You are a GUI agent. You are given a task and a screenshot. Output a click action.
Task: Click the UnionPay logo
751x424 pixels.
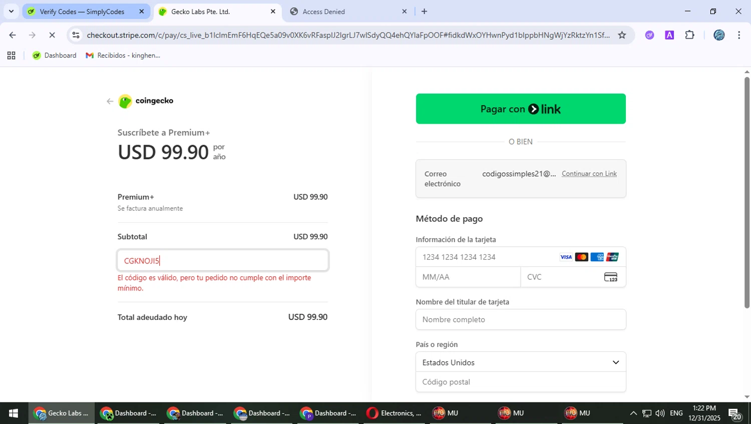612,257
